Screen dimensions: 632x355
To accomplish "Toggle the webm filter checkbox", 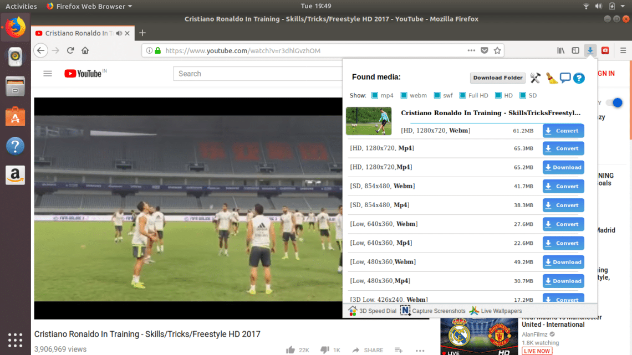I will click(404, 95).
